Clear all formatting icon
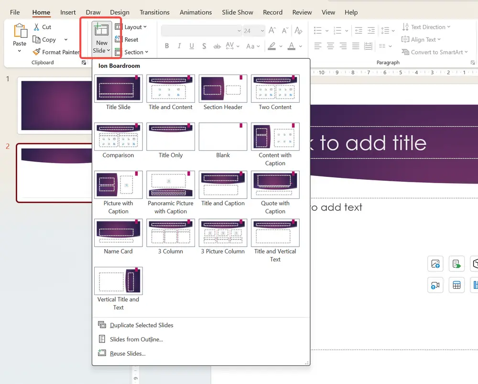The image size is (478, 384). 298,30
